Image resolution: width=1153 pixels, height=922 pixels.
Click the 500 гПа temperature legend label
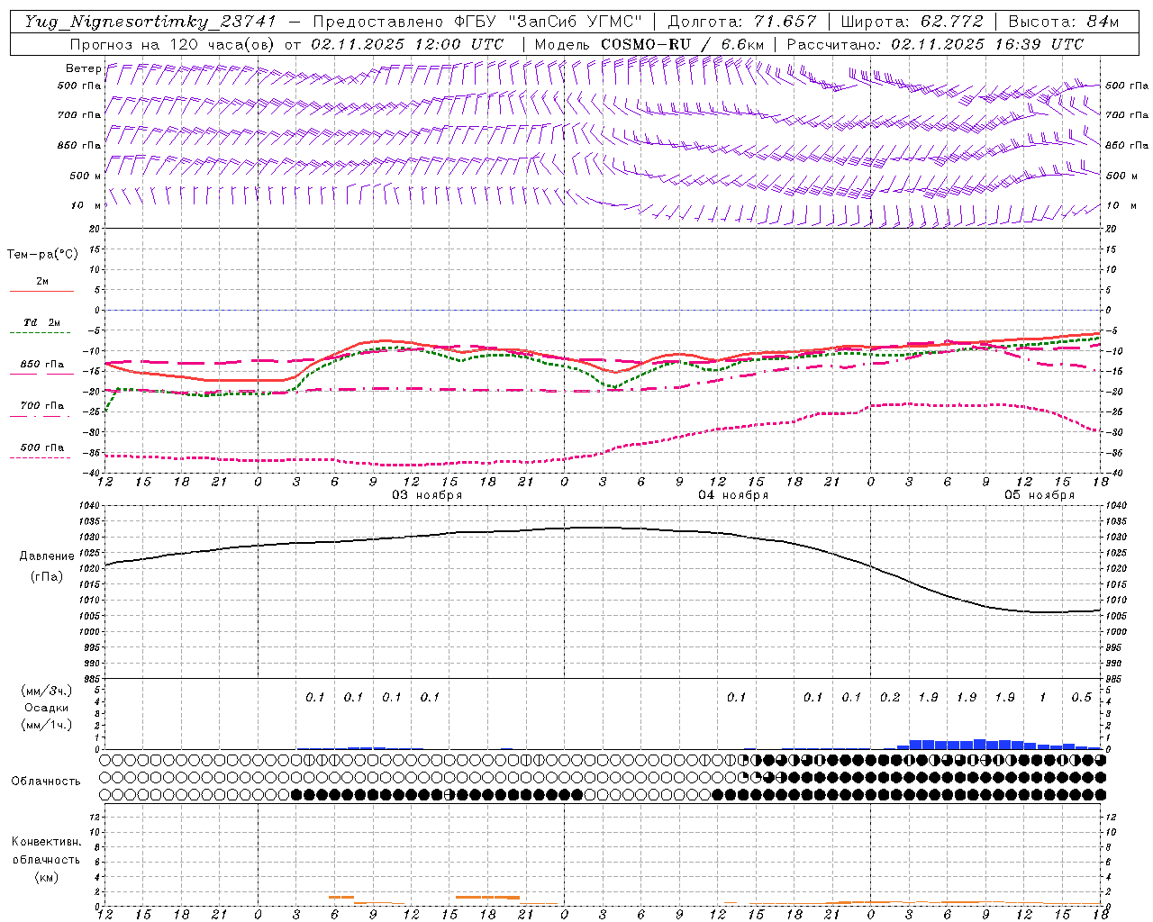(x=42, y=447)
